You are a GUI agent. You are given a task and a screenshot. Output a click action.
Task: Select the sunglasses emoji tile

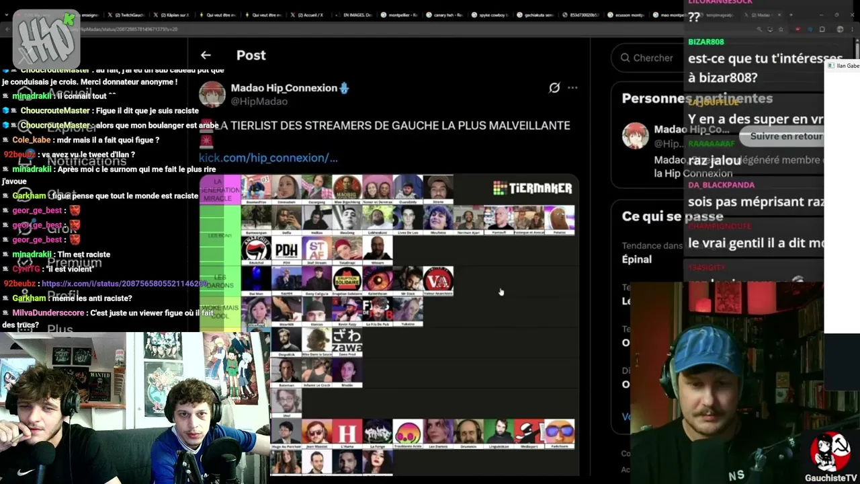point(559,434)
